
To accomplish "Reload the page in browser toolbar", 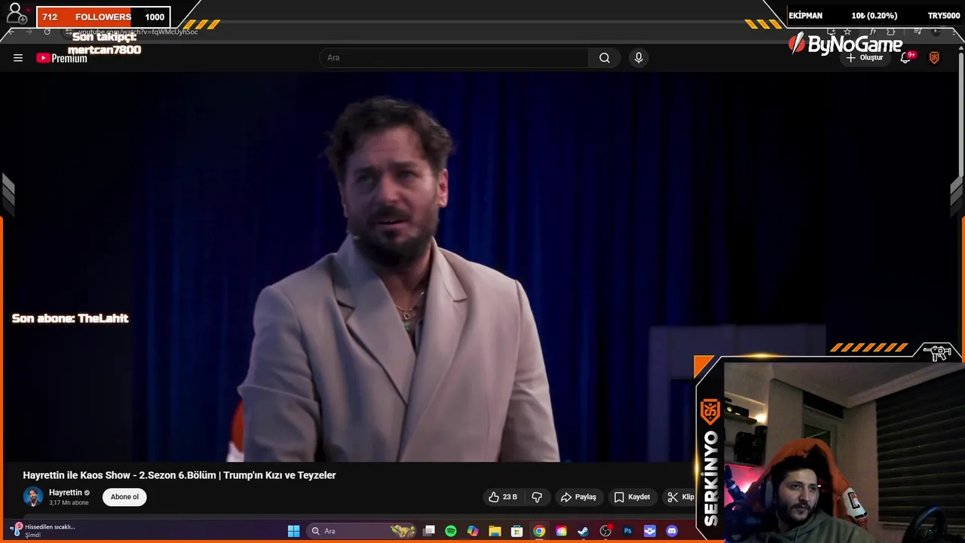I will click(x=47, y=32).
